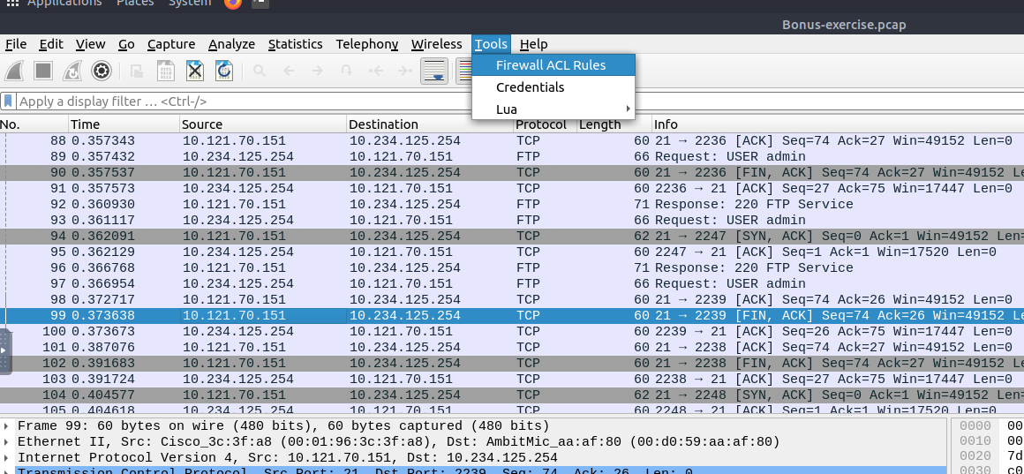The width and height of the screenshot is (1024, 474).
Task: Click the stop capture square icon
Action: coord(43,71)
